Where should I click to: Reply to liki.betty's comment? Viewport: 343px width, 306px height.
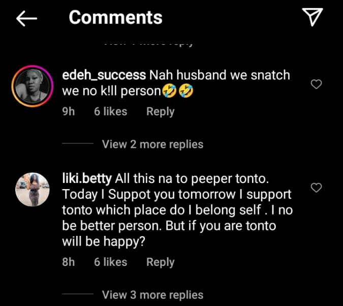click(160, 262)
